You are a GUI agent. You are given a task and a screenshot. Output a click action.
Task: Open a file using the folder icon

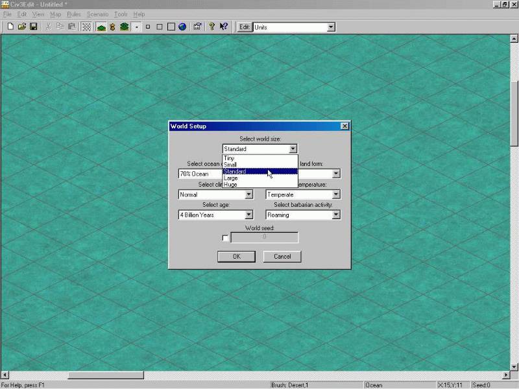[22, 27]
